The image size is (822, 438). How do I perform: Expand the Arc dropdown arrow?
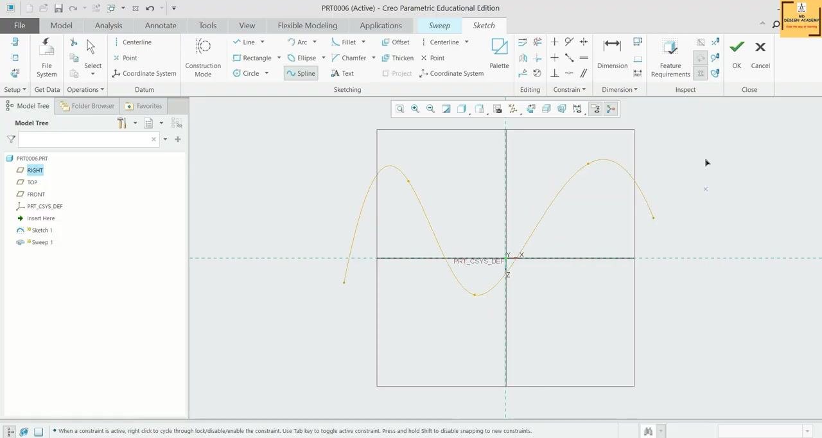[315, 42]
